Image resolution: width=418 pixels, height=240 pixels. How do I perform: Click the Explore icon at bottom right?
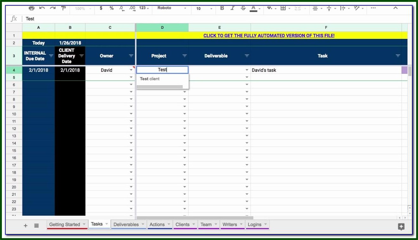coord(401,226)
